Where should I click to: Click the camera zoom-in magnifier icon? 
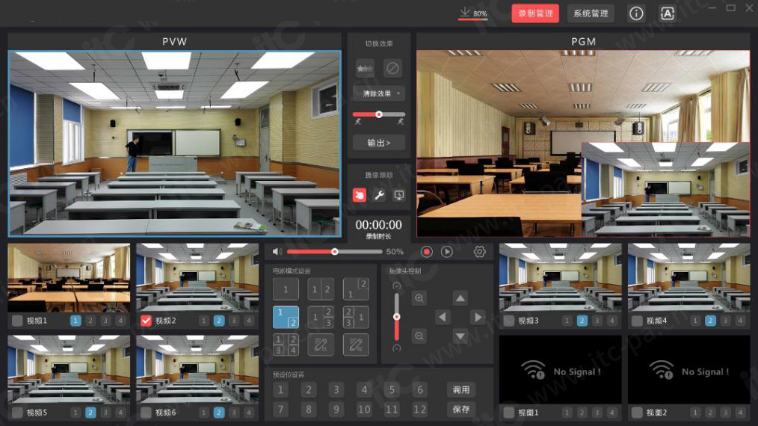(419, 298)
